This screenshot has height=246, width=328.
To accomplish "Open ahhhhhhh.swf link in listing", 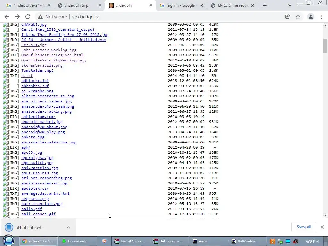I will click(35, 86).
